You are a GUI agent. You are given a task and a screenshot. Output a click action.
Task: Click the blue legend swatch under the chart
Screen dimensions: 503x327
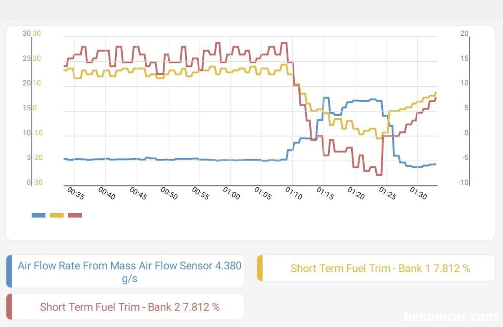pos(39,215)
